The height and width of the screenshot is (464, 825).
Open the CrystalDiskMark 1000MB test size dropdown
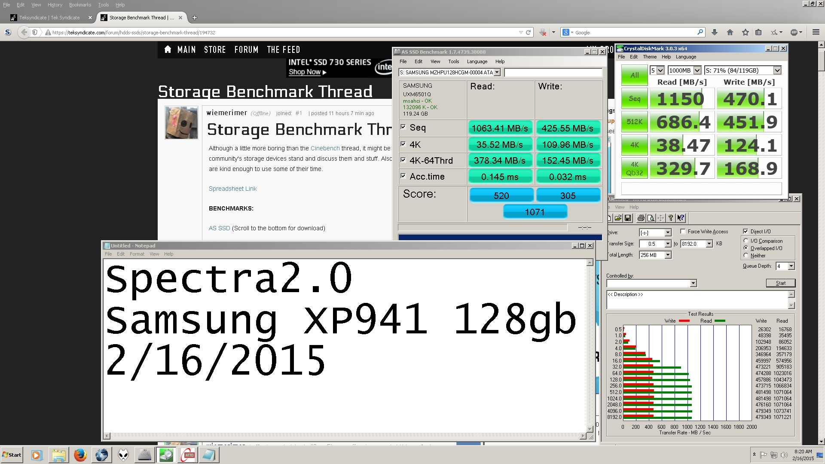[x=697, y=70]
